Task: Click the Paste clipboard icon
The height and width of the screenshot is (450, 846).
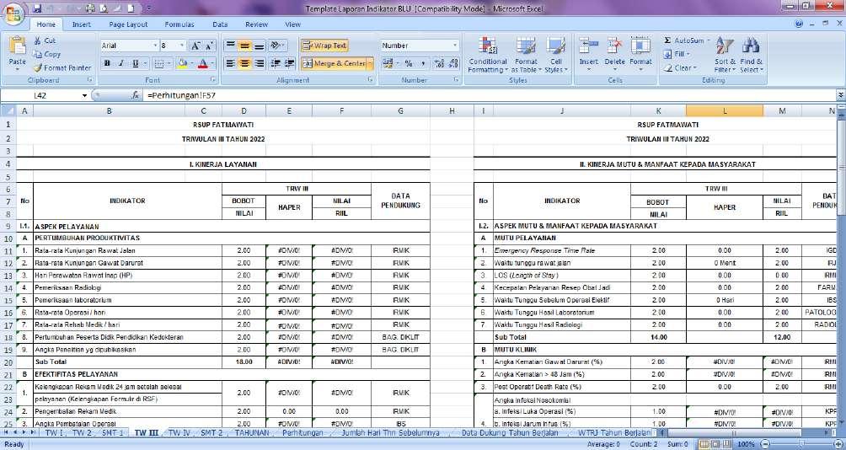Action: (17, 46)
